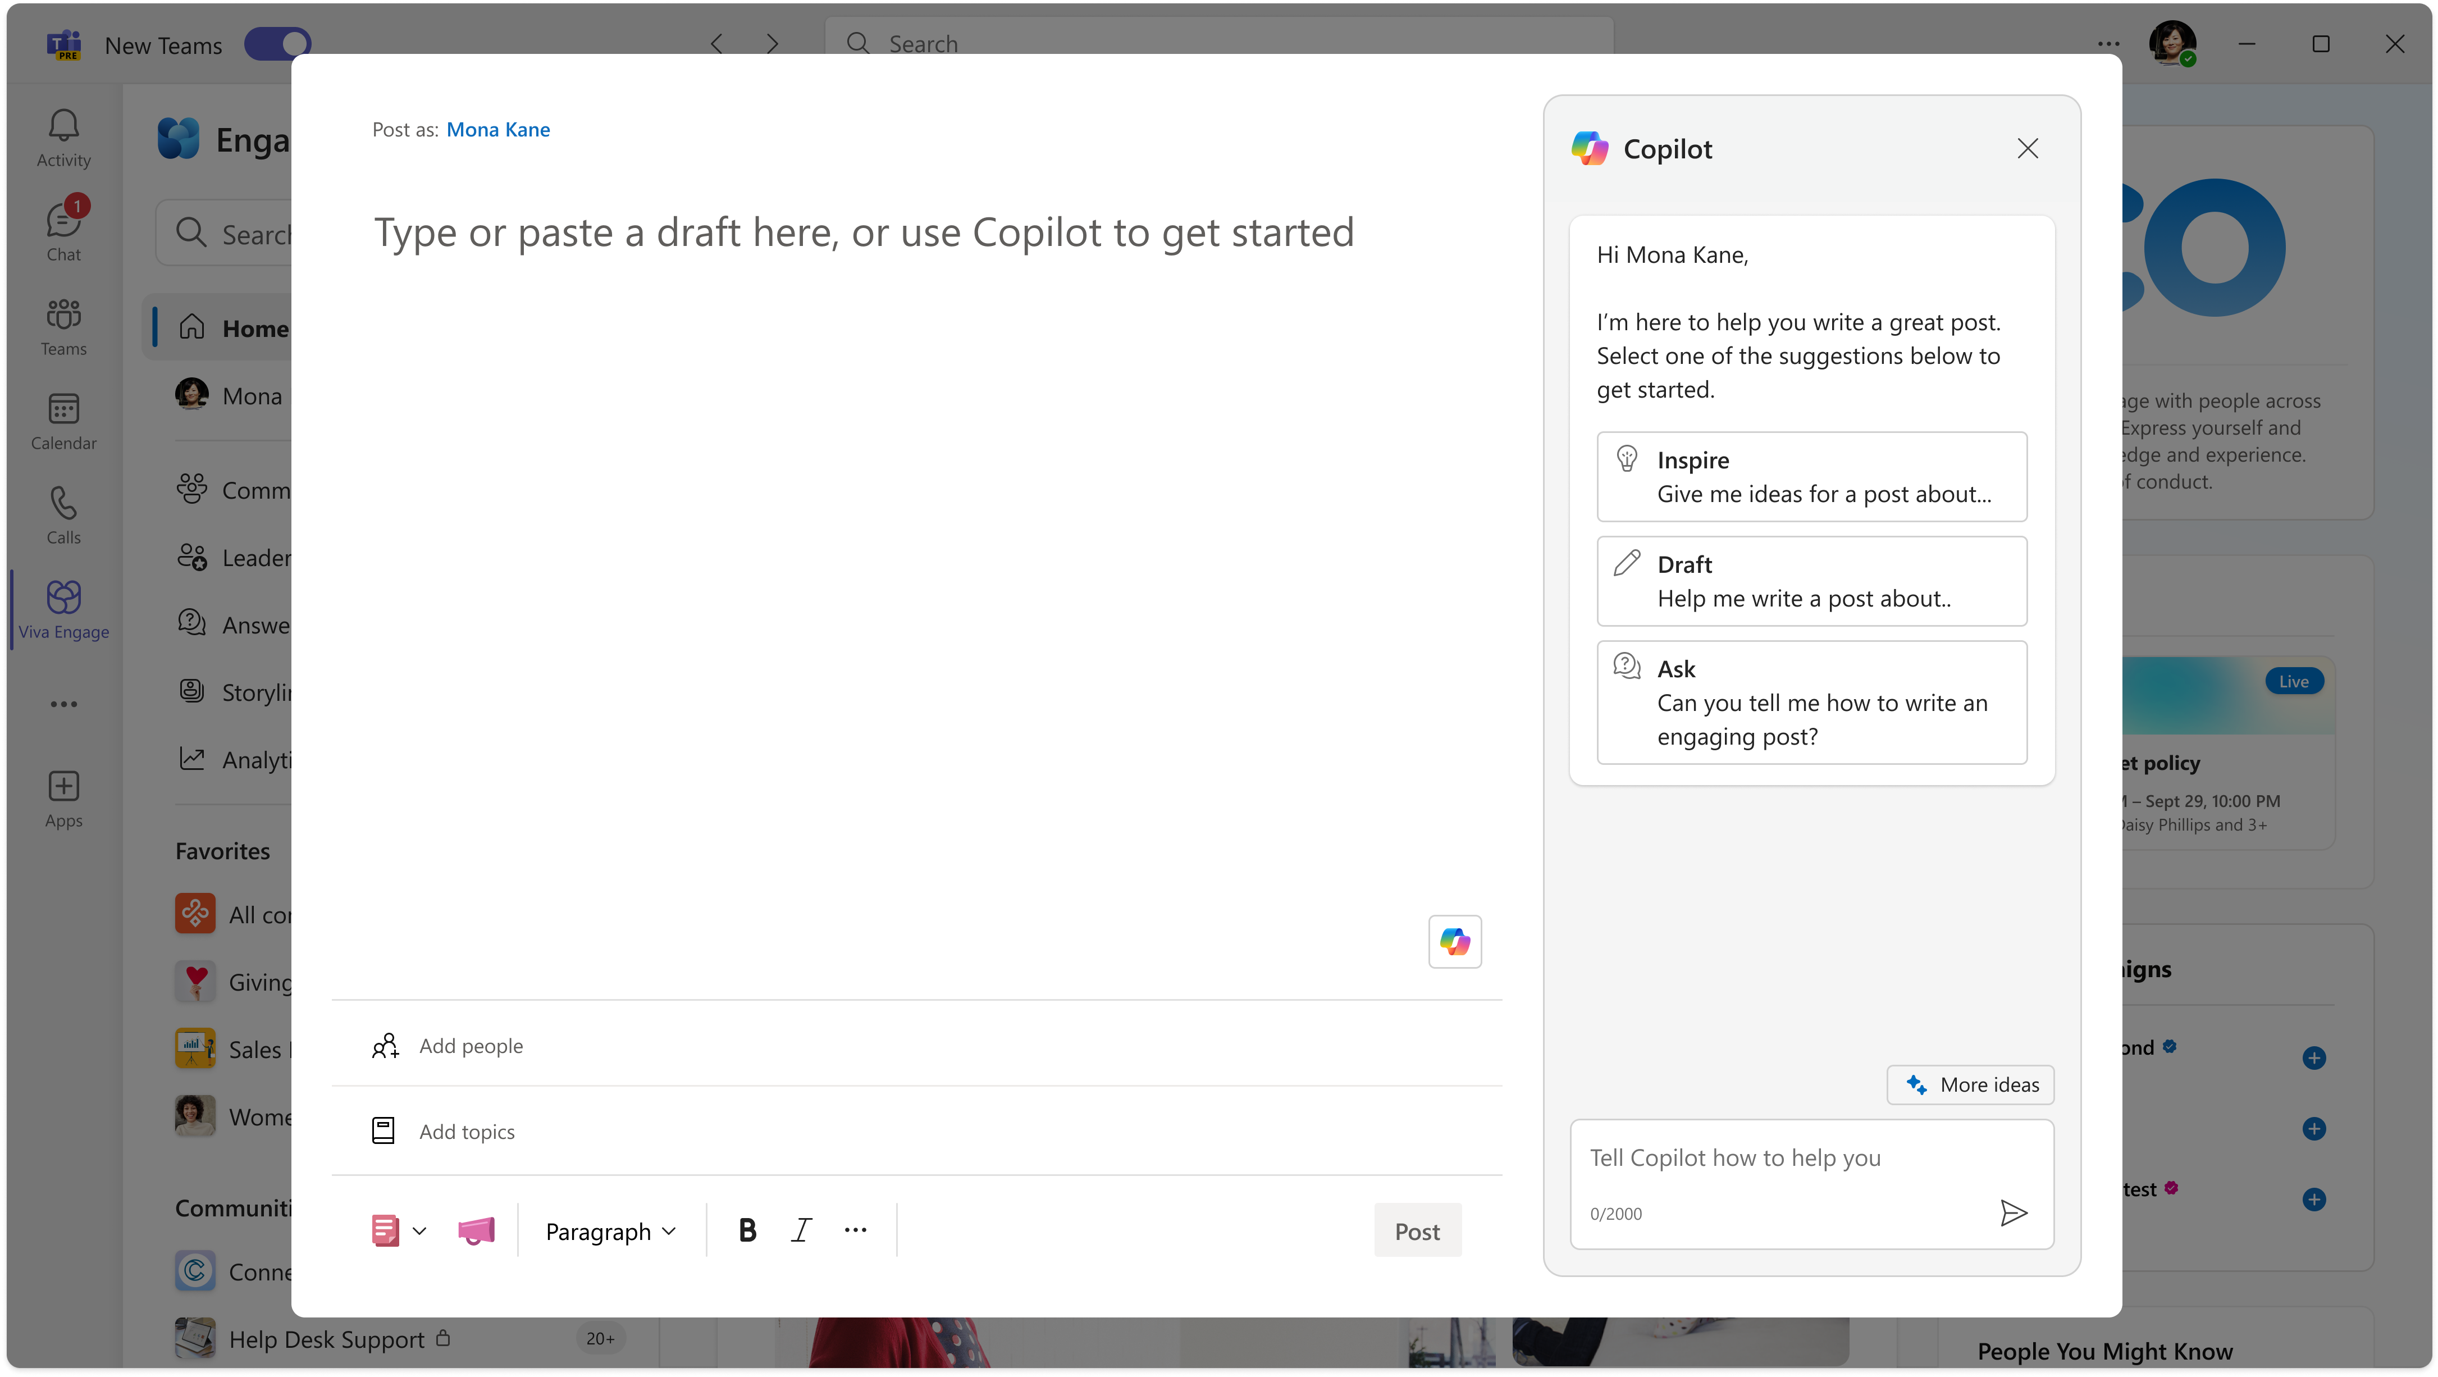
Task: Click the close Copilot panel button
Action: 2028,148
